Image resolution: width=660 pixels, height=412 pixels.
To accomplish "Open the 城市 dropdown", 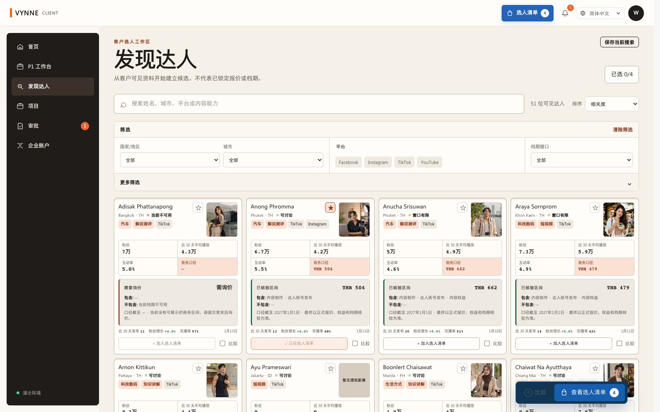I will [273, 160].
